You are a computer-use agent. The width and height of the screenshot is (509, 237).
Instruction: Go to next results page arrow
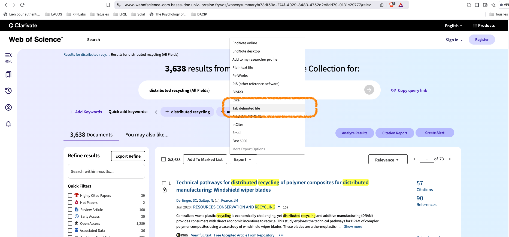tap(450, 159)
